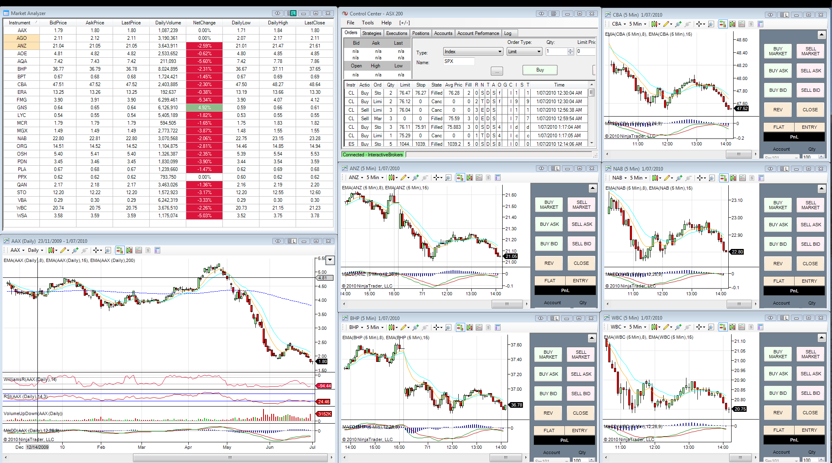Open data series icon in NAB chart toolbar
Viewport: 832px width, 463px height.
pyautogui.click(x=733, y=178)
